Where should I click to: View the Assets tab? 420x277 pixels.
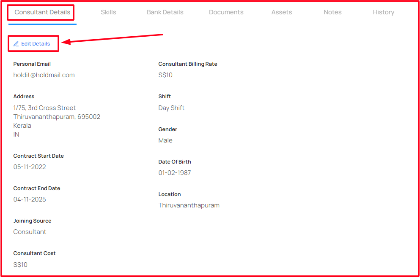282,12
